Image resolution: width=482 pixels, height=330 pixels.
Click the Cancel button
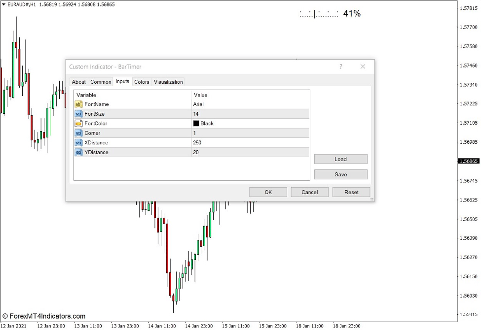309,192
